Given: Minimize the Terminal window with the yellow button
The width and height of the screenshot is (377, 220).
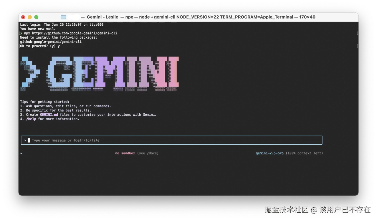Looking at the screenshot, I should coord(30,17).
